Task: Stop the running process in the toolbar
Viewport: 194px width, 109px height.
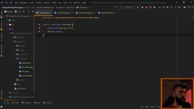Action: (x=154, y=7)
